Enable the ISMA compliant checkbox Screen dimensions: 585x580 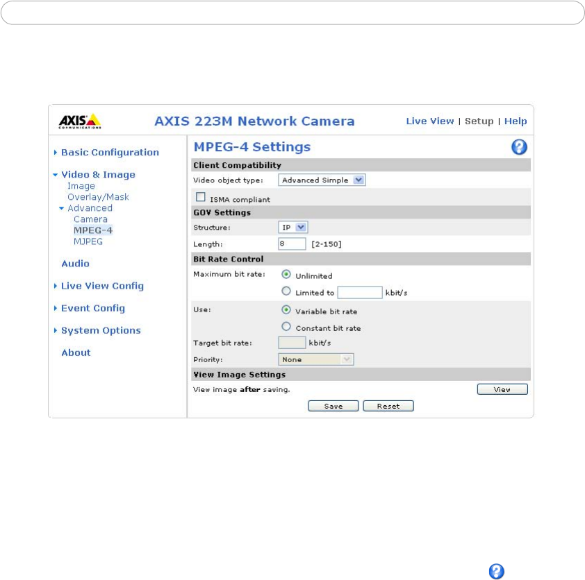(201, 196)
